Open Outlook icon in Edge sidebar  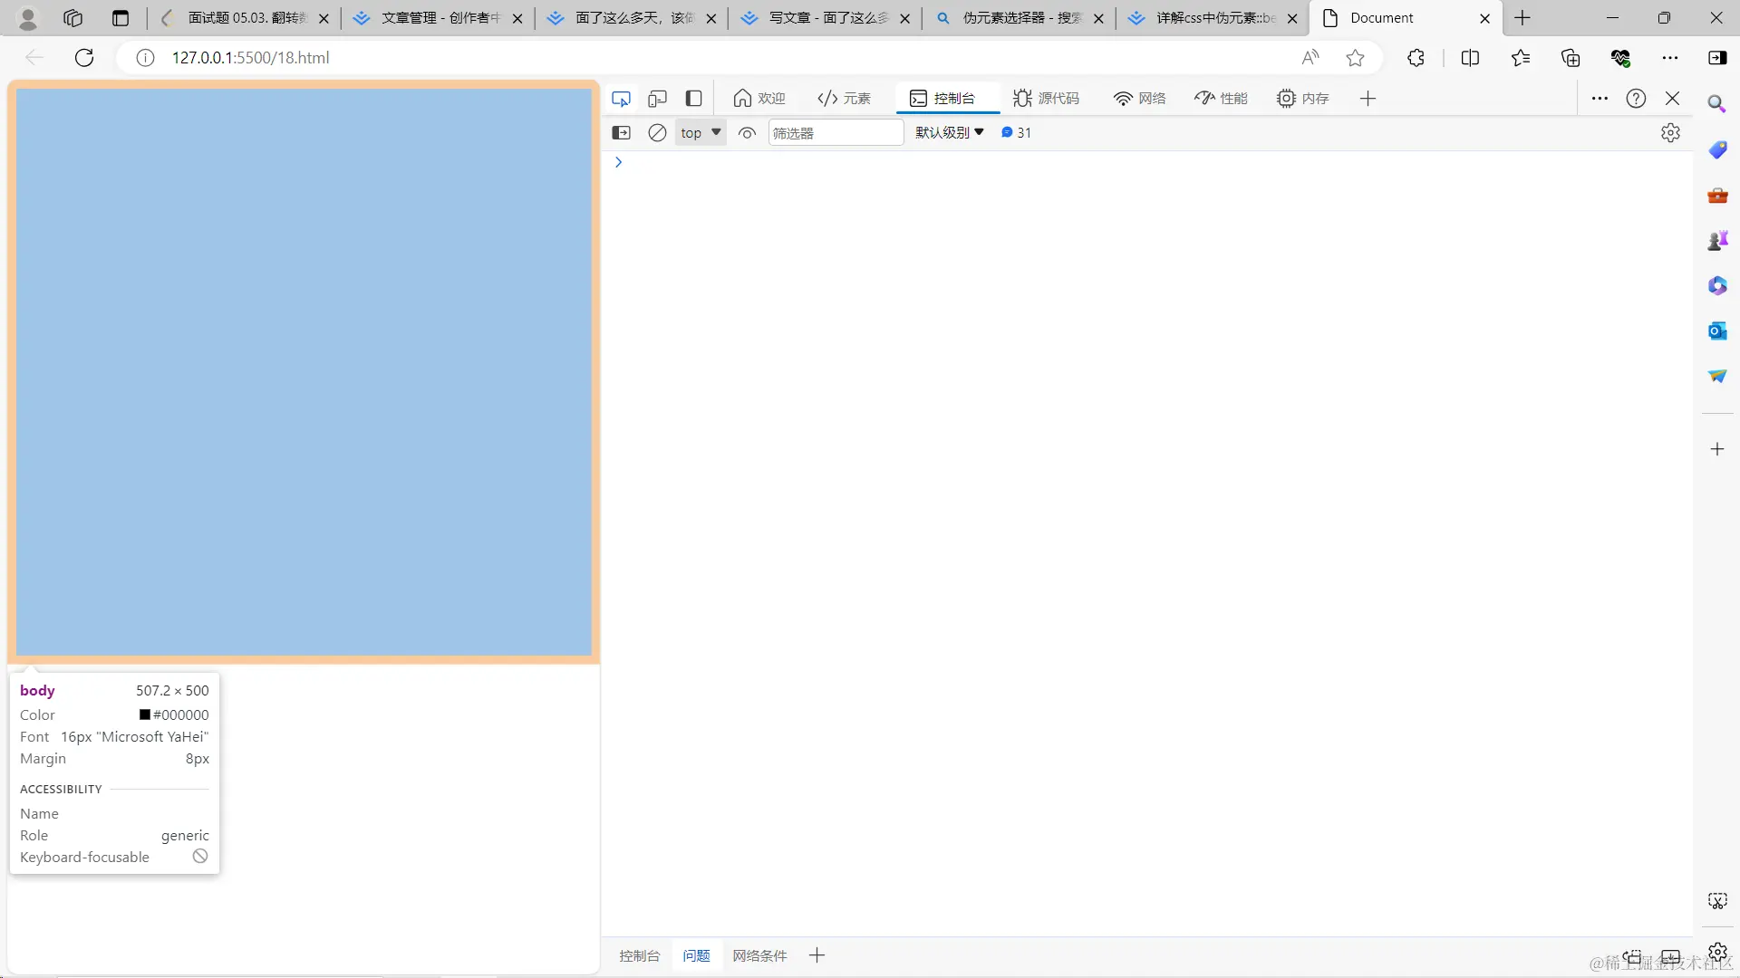(x=1717, y=331)
